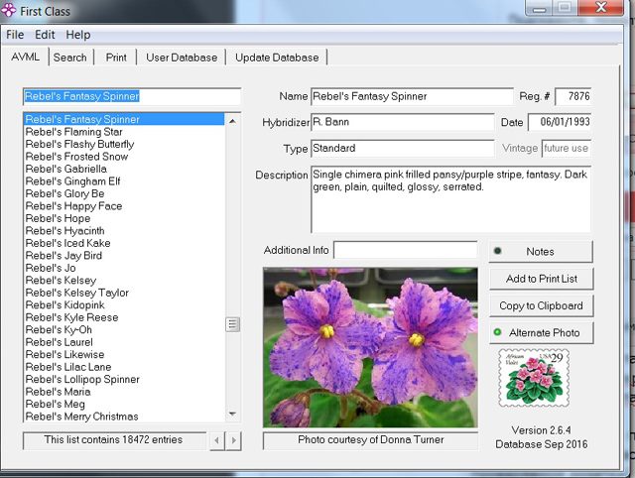
Task: Open the File menu
Action: pyautogui.click(x=15, y=35)
